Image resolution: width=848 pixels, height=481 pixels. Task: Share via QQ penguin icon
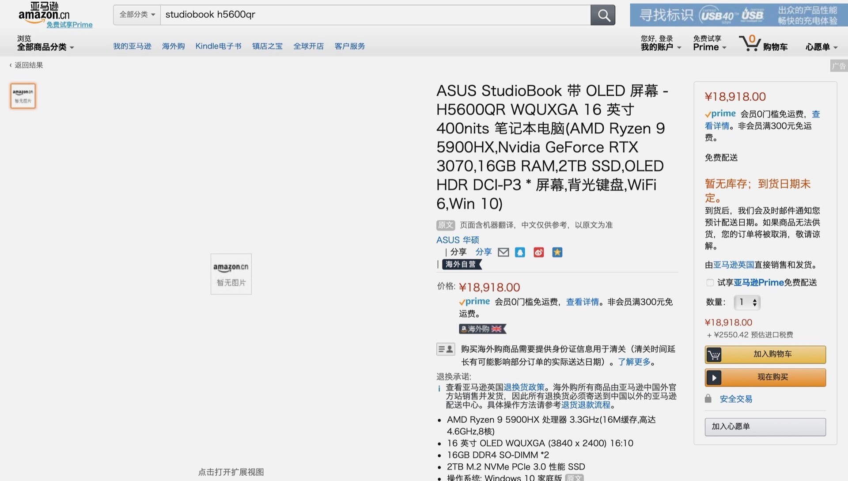520,252
